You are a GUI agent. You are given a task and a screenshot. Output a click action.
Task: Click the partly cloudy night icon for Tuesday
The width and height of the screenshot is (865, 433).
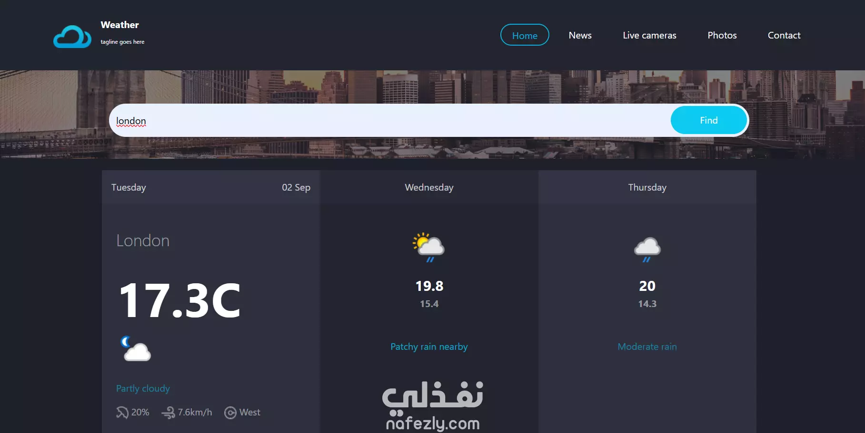click(x=136, y=349)
